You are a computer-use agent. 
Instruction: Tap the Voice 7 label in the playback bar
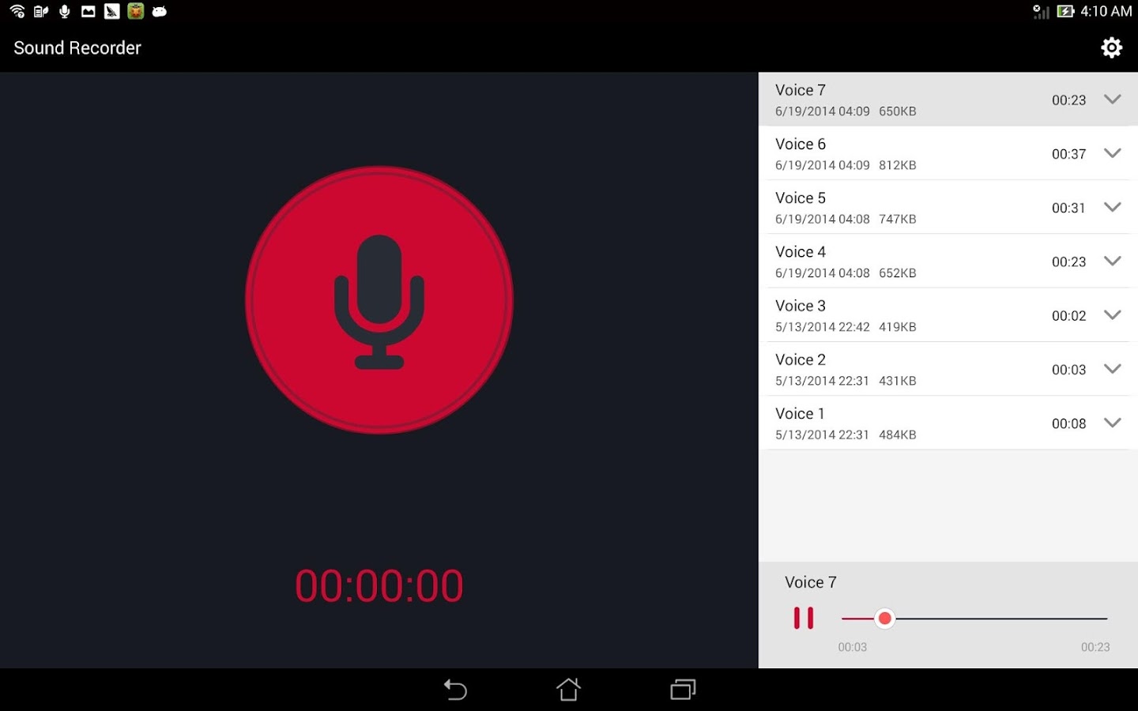[810, 582]
